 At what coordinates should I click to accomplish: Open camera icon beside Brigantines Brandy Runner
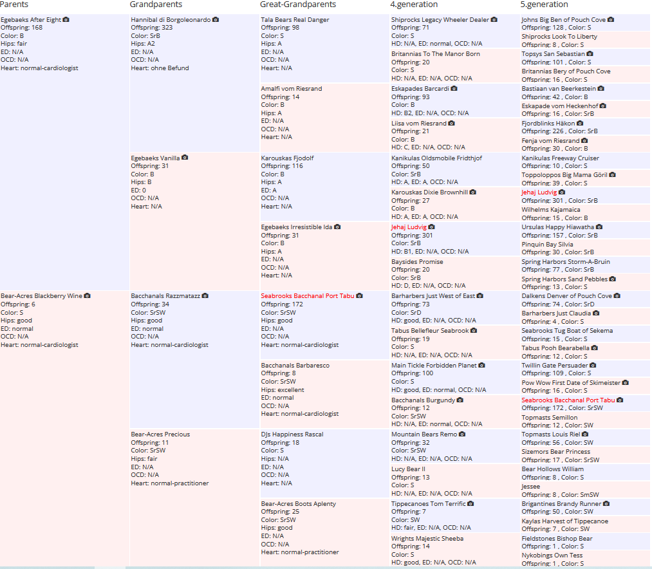tap(606, 504)
